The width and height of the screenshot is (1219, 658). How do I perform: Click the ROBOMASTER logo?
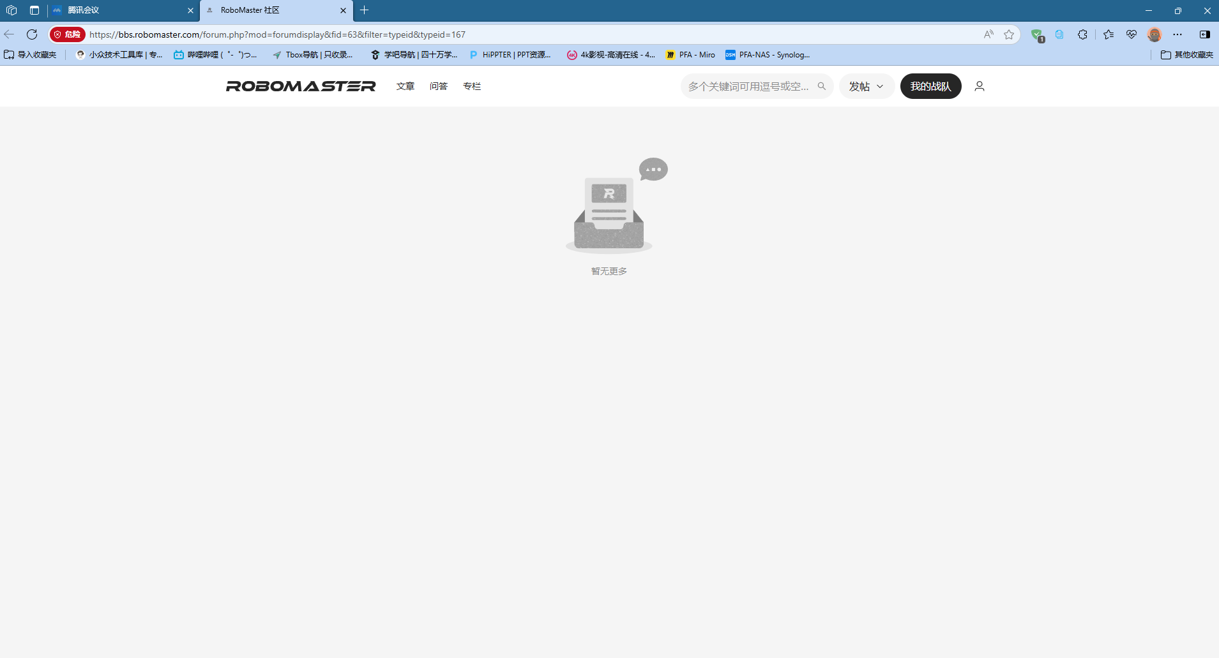[x=301, y=86]
